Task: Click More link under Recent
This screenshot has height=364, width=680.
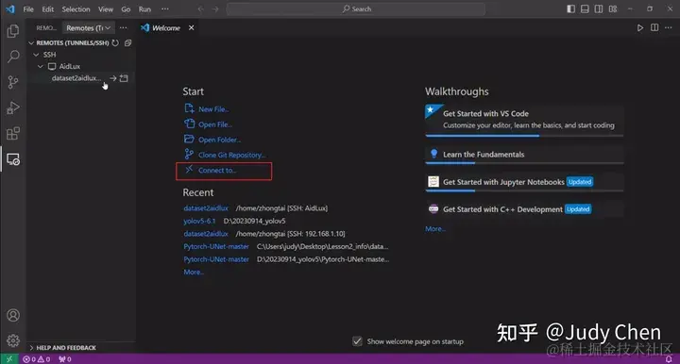Action: [x=194, y=272]
